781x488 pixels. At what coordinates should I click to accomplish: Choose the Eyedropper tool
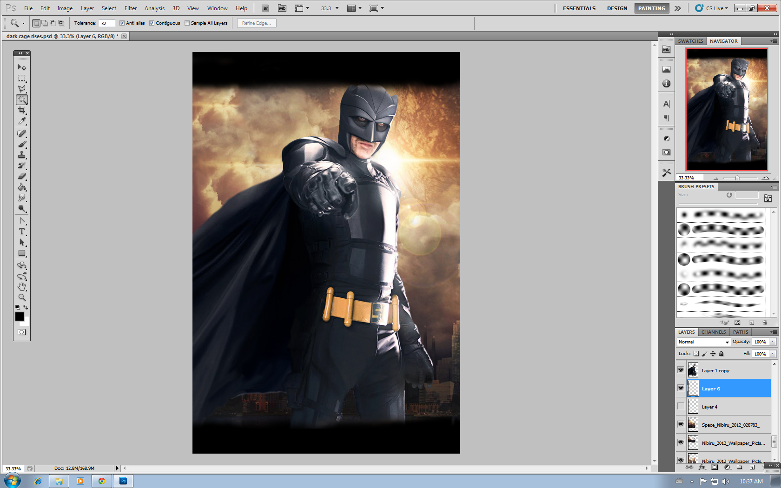coord(22,121)
